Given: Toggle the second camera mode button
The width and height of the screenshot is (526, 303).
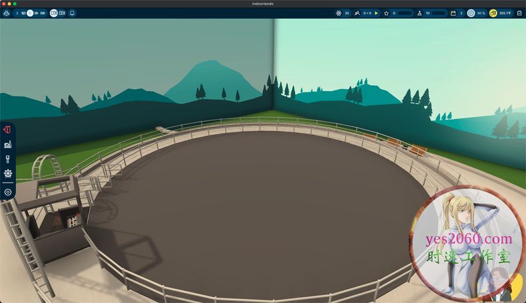Looking at the screenshot, I should [x=62, y=13].
